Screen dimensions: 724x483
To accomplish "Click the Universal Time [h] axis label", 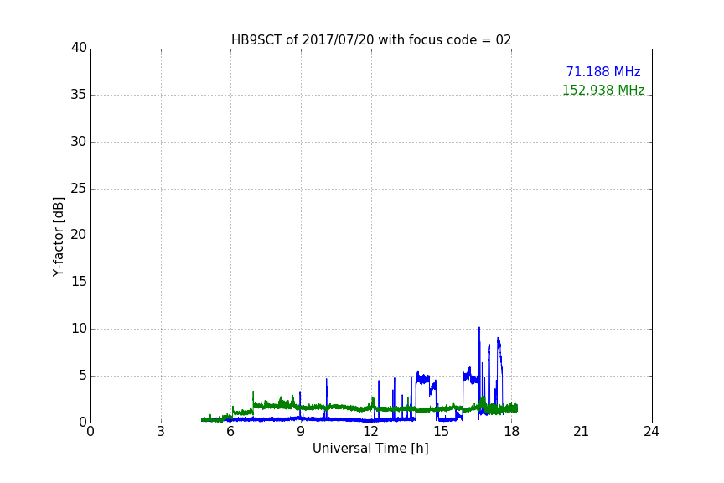I will [x=370, y=449].
